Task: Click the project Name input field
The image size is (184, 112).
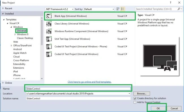Action: click(78, 89)
